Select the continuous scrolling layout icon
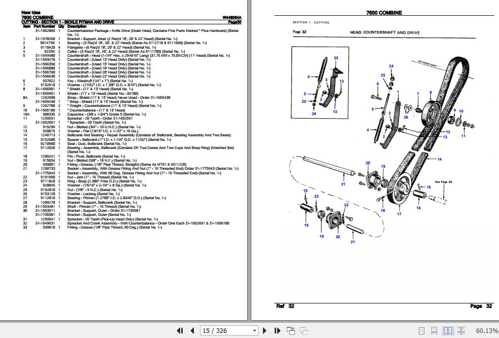This screenshot has width=499, height=338. (434, 330)
